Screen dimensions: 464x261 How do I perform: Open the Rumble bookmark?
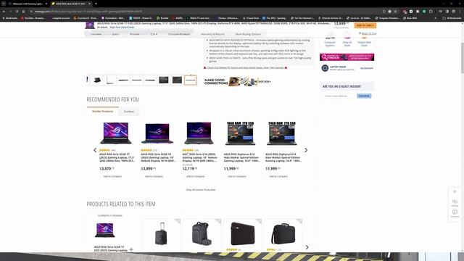[162, 18]
